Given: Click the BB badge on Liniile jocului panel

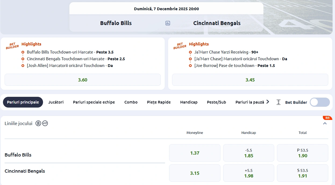Looking at the screenshot, I should point(327,118).
